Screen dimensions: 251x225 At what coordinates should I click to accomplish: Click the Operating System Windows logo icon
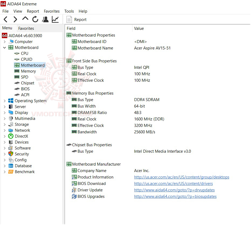coord(11,101)
